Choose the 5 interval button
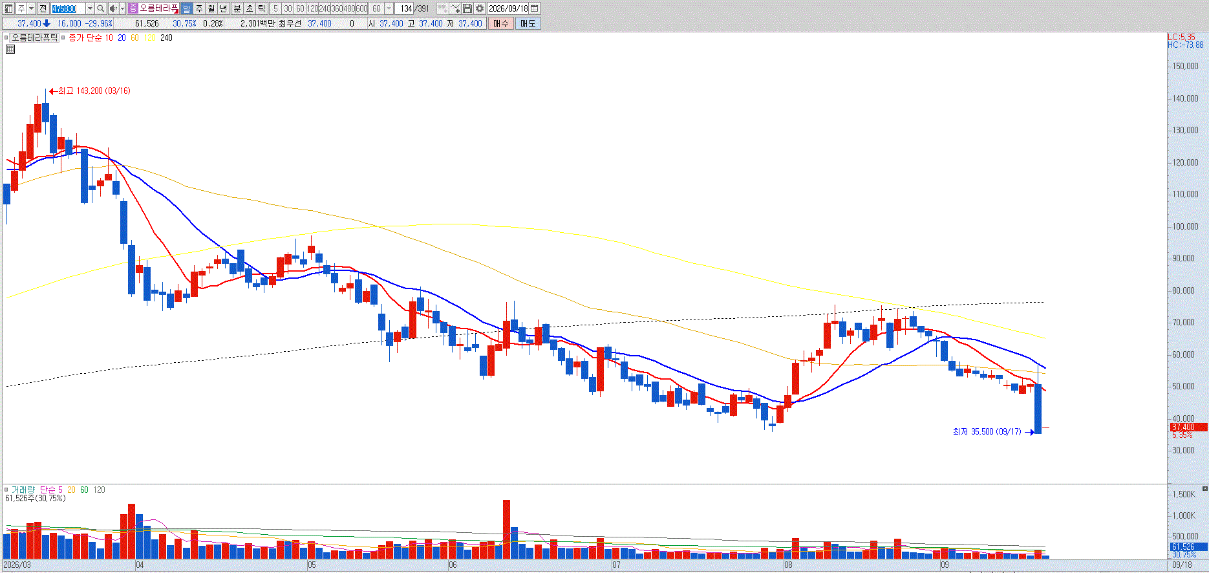 [275, 8]
